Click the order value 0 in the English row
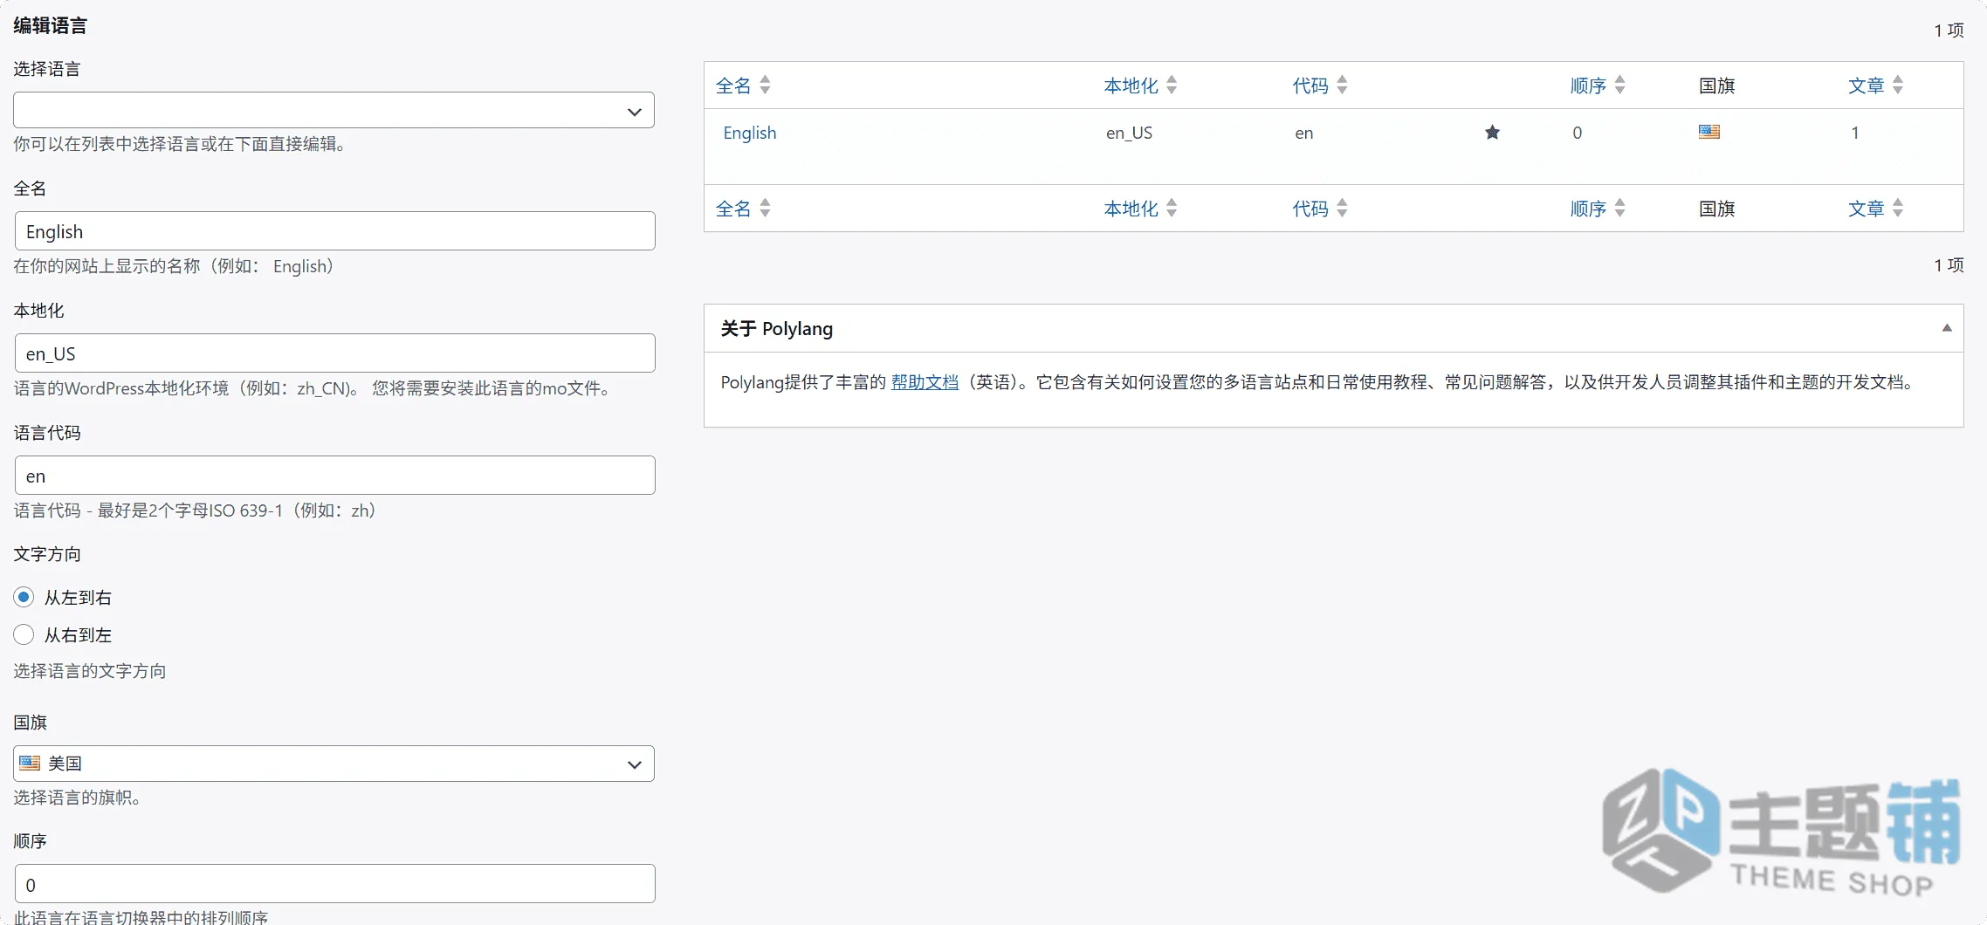 (1577, 133)
